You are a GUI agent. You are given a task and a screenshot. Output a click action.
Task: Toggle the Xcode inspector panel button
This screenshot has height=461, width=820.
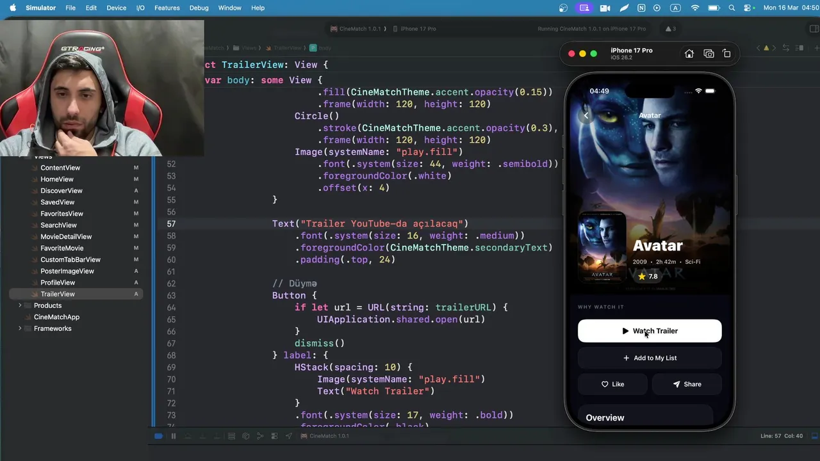pos(814,29)
